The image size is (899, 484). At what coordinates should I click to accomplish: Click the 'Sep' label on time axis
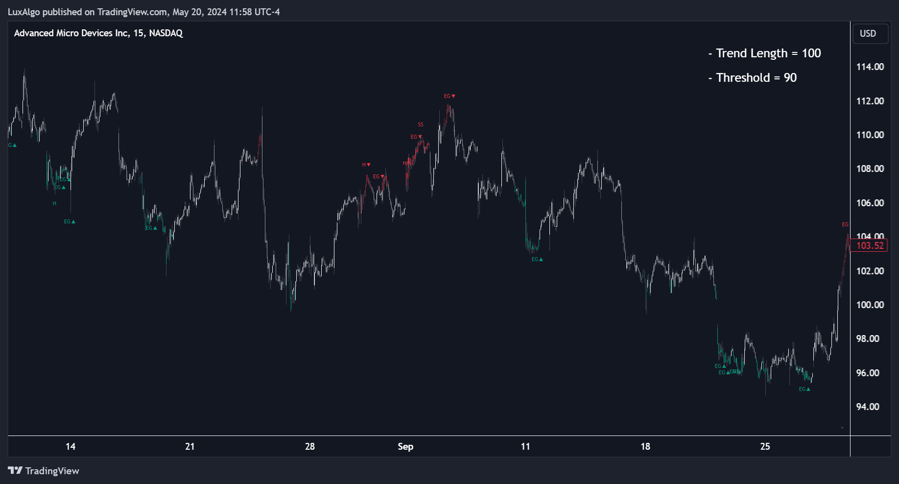pos(405,446)
